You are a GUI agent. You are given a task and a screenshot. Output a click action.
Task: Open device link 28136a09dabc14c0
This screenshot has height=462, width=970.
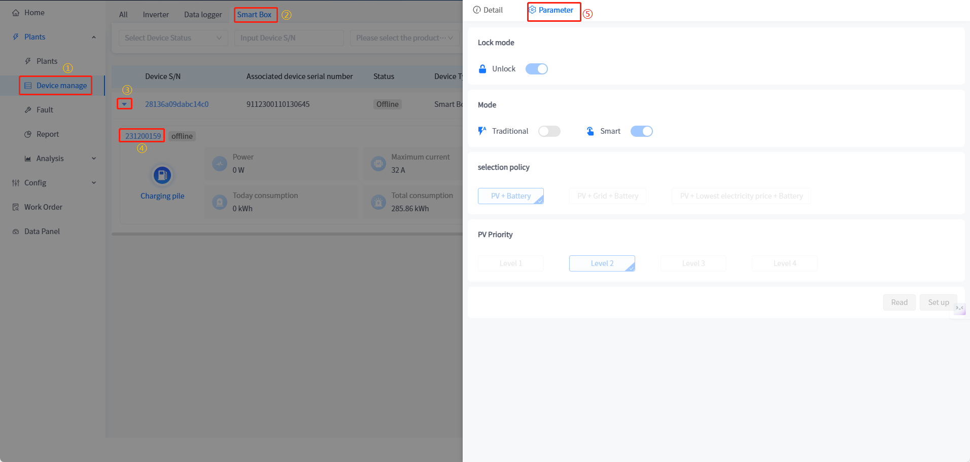pos(177,104)
